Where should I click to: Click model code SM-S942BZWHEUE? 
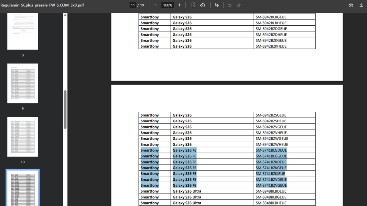(272, 144)
